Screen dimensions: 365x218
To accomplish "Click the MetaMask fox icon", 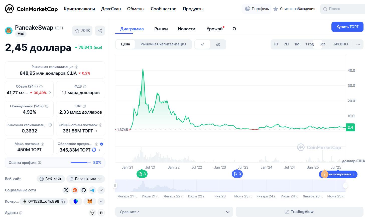I will (x=90, y=201).
